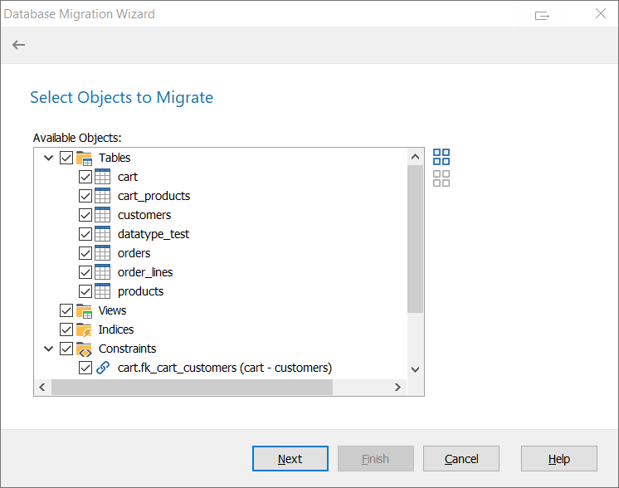Click the fk_cart_customers link icon
The height and width of the screenshot is (488, 619).
pyautogui.click(x=103, y=368)
